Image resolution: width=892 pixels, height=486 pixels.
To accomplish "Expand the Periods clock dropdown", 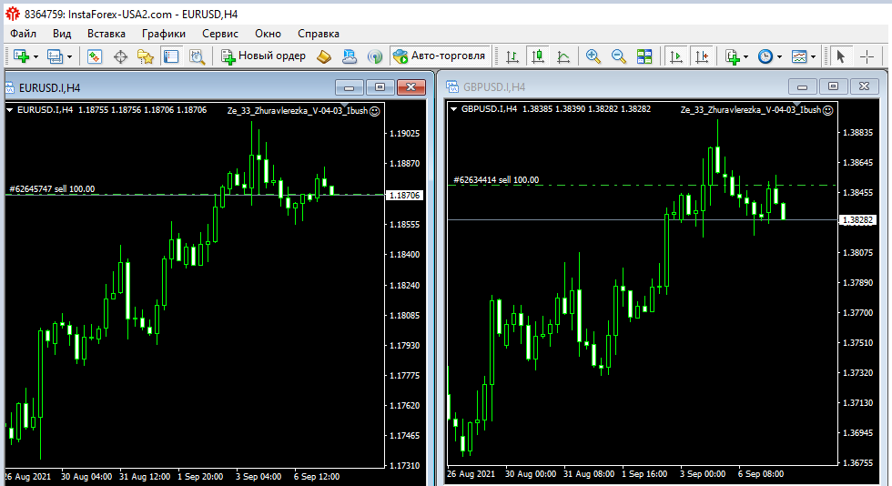I will [778, 56].
